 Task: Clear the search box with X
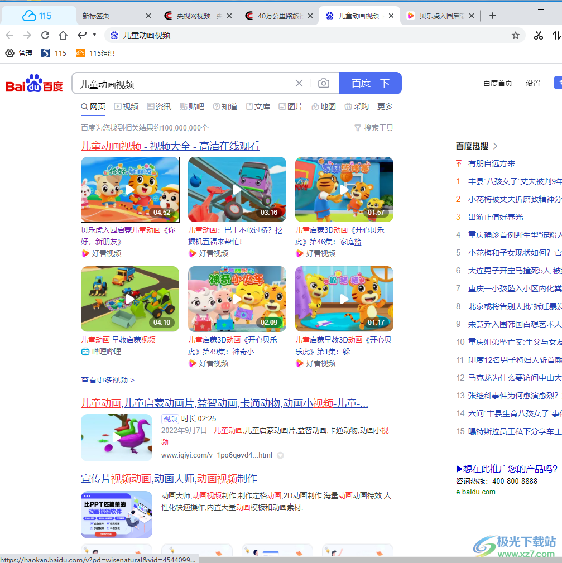[299, 83]
